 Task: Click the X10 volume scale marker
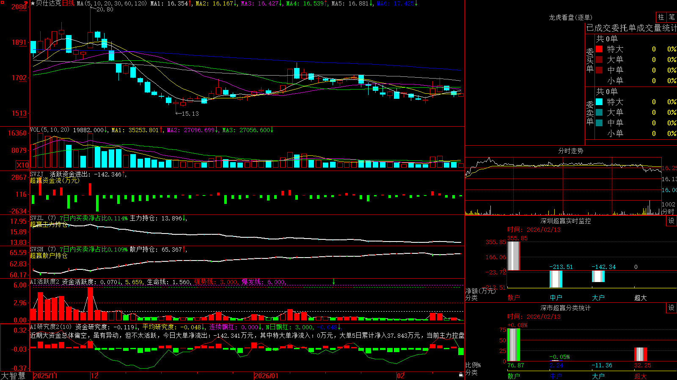(22, 165)
